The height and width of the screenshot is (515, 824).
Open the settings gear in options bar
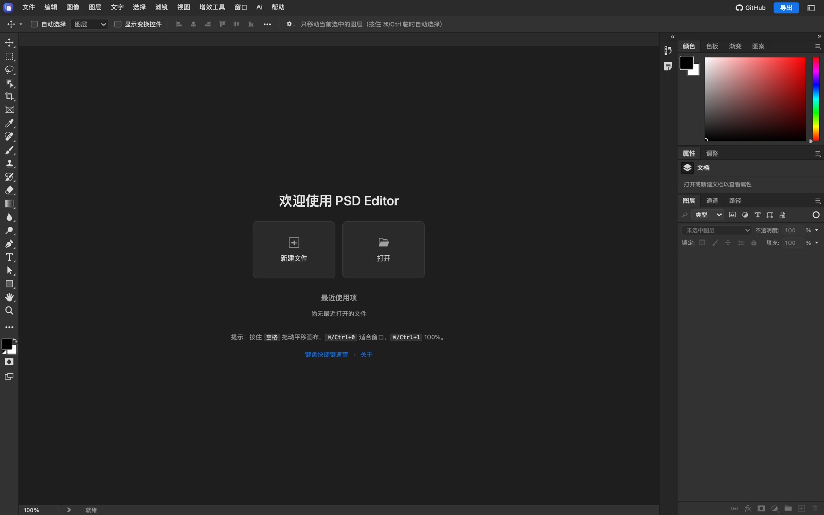coord(290,24)
